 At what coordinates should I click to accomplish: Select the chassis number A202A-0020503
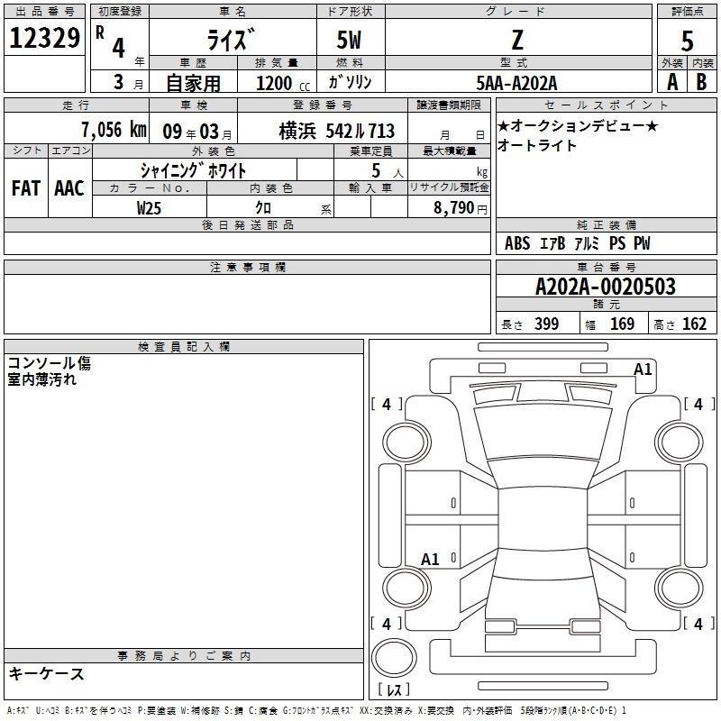click(605, 287)
